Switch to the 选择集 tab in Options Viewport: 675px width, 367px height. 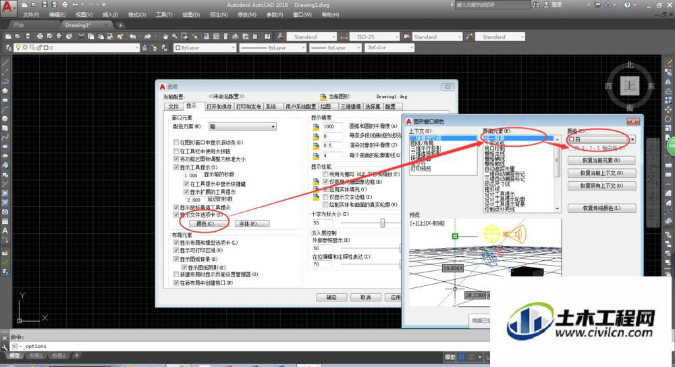click(373, 107)
